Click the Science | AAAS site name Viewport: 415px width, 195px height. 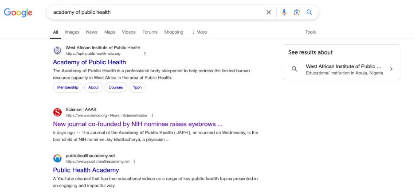81,109
